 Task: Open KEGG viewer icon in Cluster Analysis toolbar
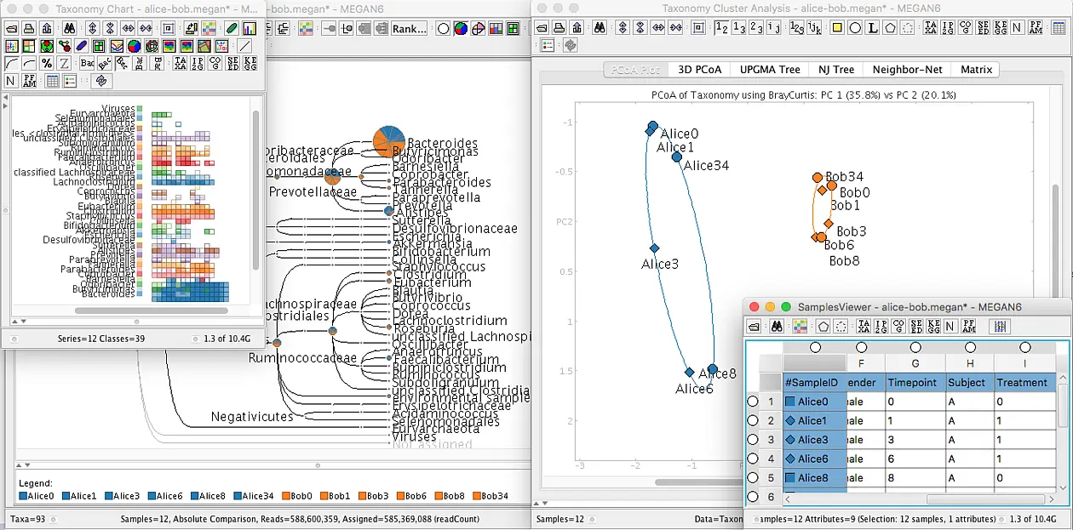point(1001,27)
